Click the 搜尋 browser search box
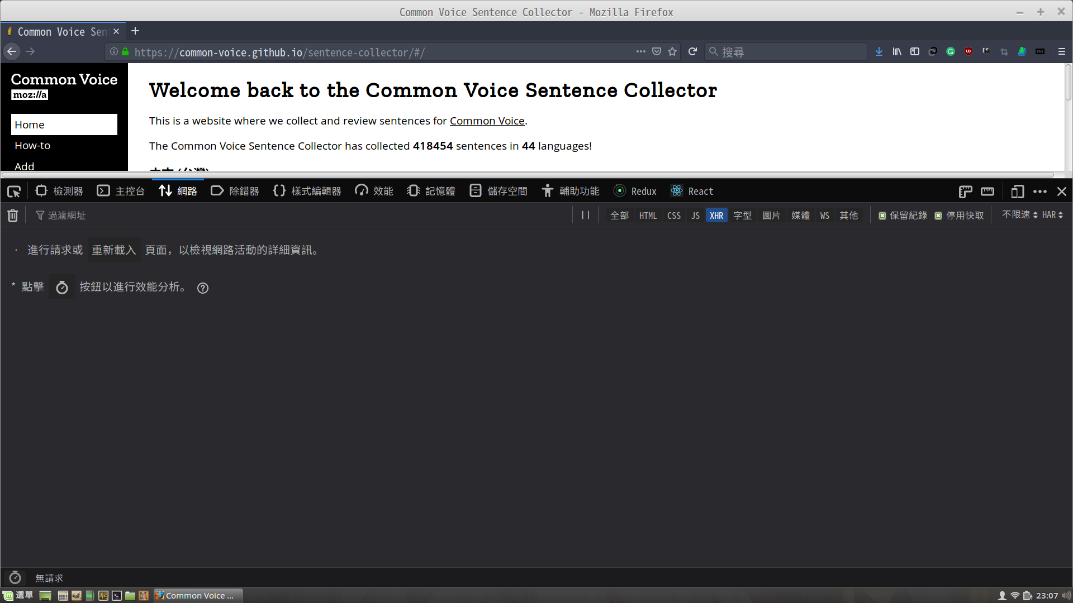The image size is (1073, 603). click(785, 52)
